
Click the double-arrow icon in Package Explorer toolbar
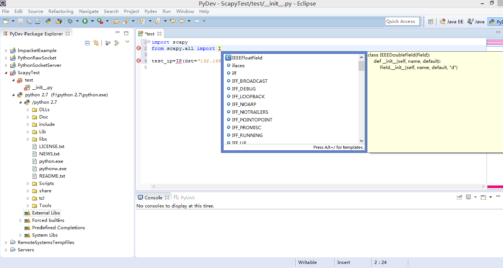[116, 43]
